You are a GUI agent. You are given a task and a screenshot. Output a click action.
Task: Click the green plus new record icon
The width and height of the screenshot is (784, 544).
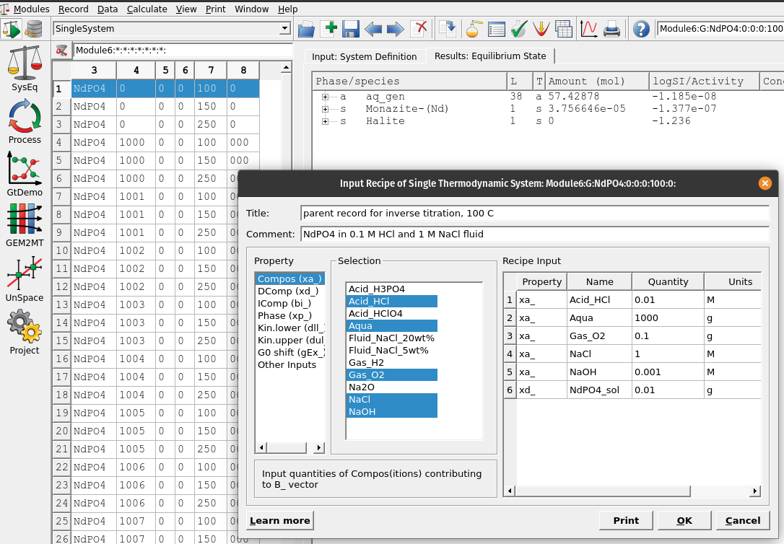[x=330, y=28]
